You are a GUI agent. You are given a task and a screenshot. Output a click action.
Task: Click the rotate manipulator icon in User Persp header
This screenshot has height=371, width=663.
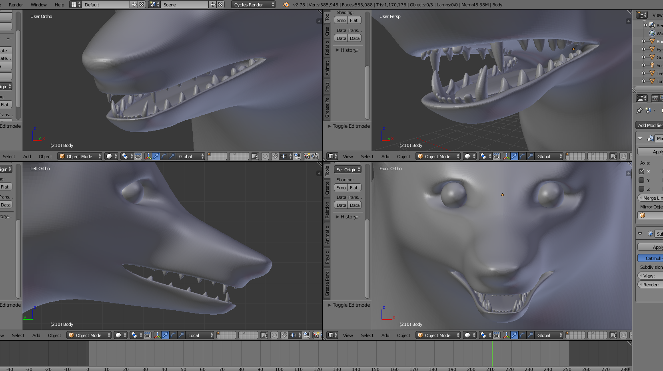click(x=522, y=156)
